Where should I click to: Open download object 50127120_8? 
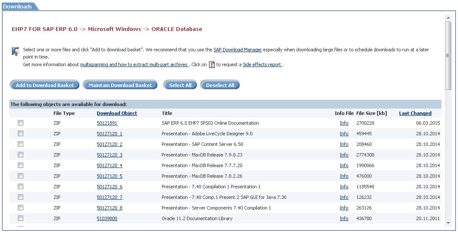click(x=109, y=208)
